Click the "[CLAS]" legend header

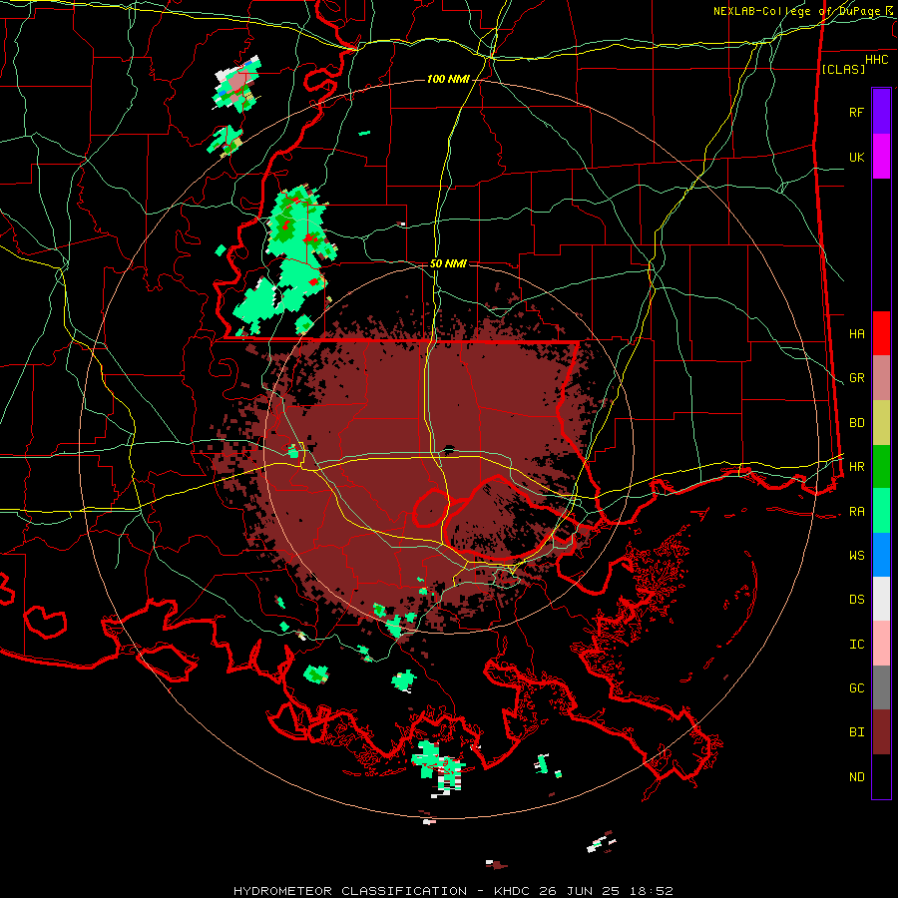[843, 69]
